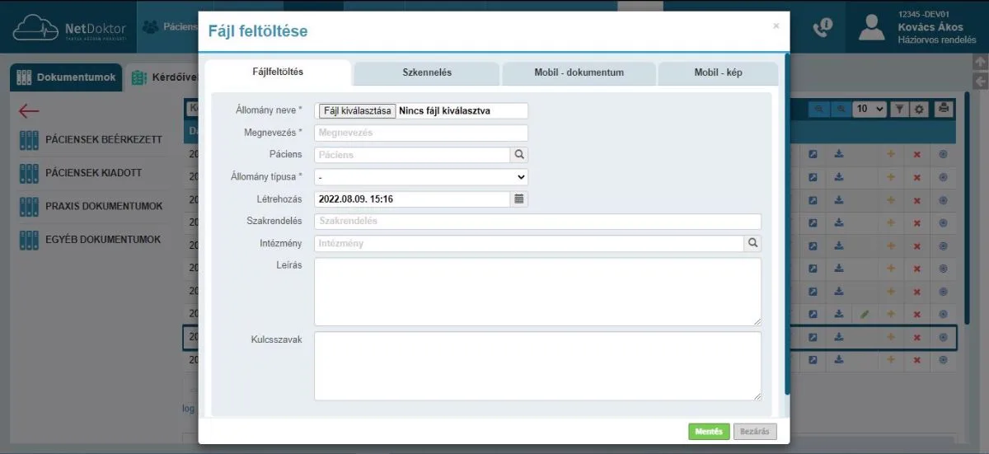This screenshot has width=989, height=454.
Task: Open PÁCIENSEK BEÉRKEZETT folder
Action: (x=91, y=140)
